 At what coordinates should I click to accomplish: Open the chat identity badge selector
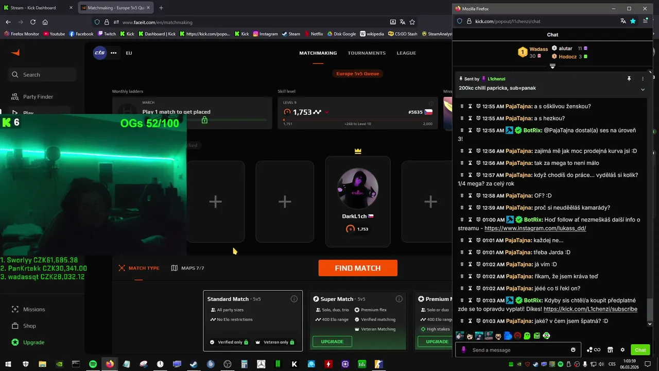(x=464, y=350)
